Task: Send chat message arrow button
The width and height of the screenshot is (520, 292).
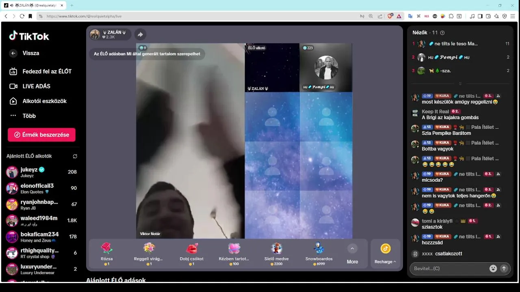Action: click(504, 268)
